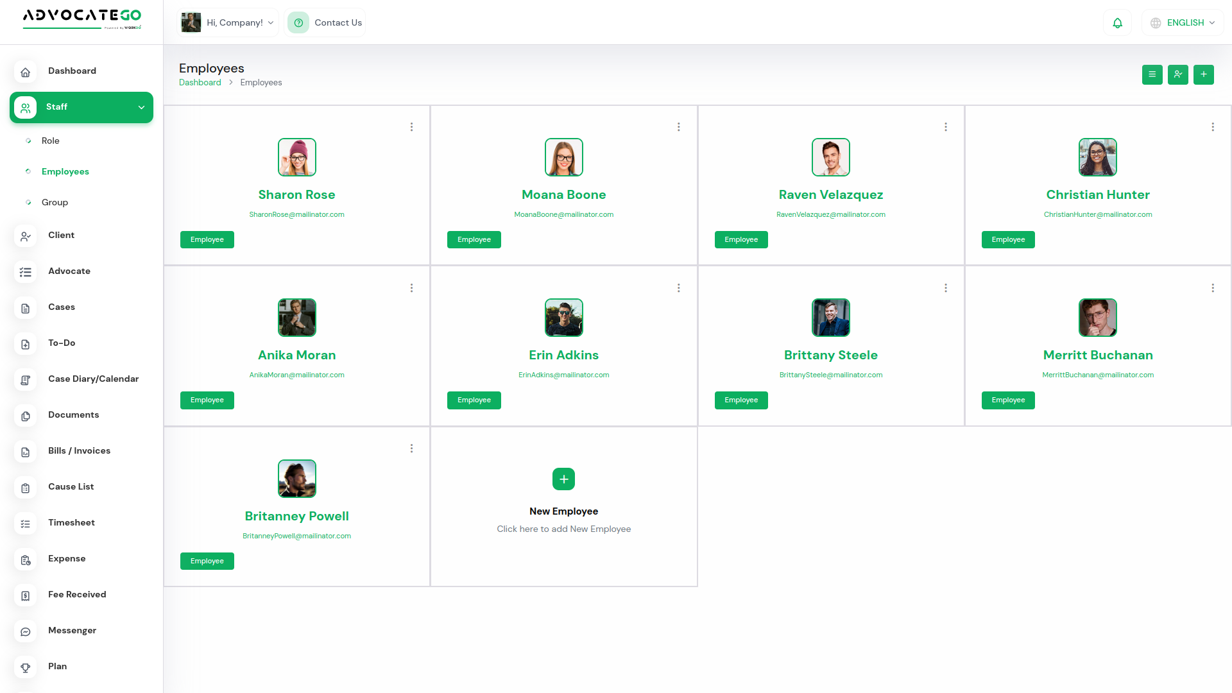Click the Contact Us button
The height and width of the screenshot is (693, 1232).
click(325, 23)
